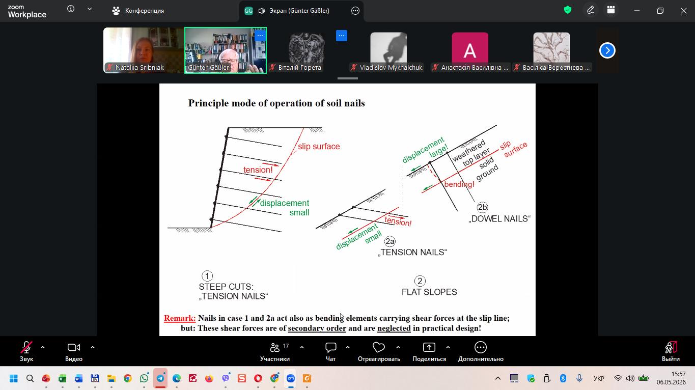The image size is (695, 390).
Task: Unmute microphone via Звук button
Action: click(26, 351)
